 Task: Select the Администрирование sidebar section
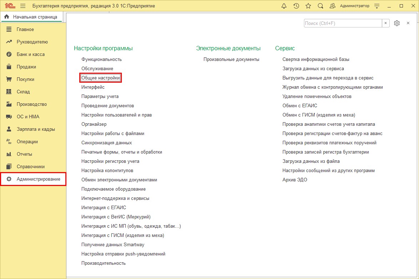[x=38, y=179]
